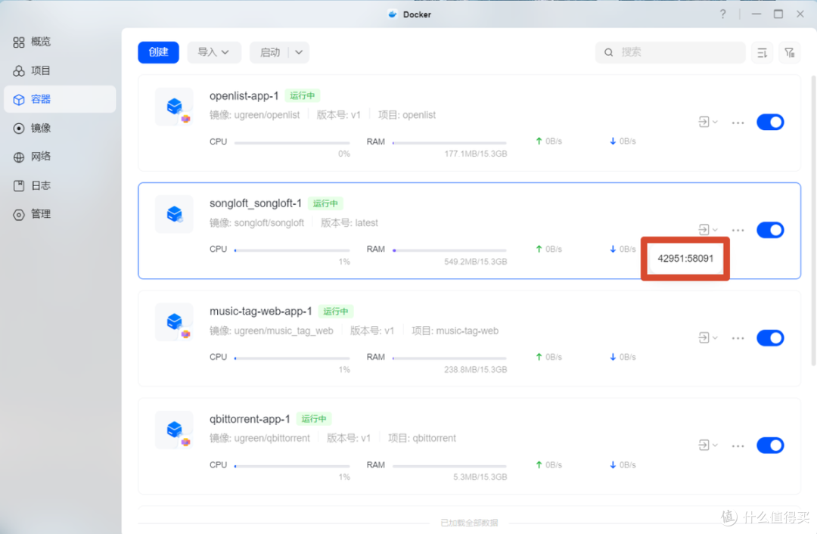Toggle qbittorrent-app-1 container off
The height and width of the screenshot is (534, 817).
[770, 445]
